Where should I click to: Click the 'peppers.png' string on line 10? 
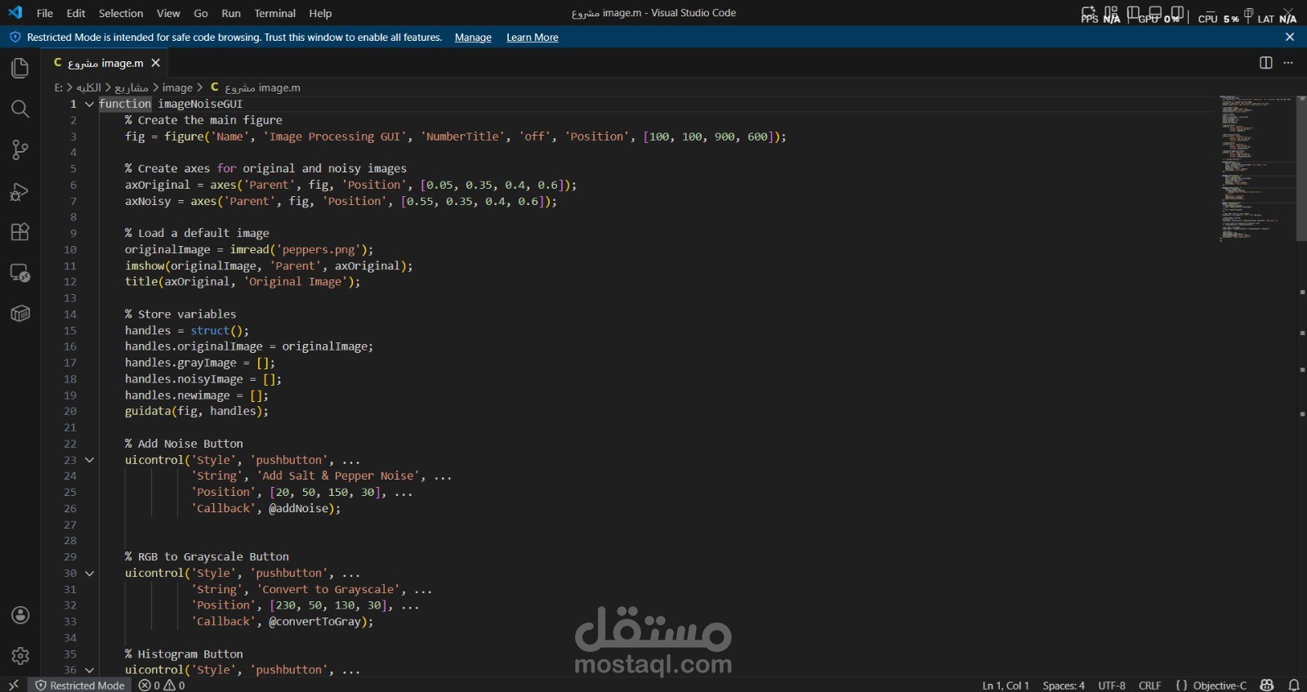pos(318,249)
